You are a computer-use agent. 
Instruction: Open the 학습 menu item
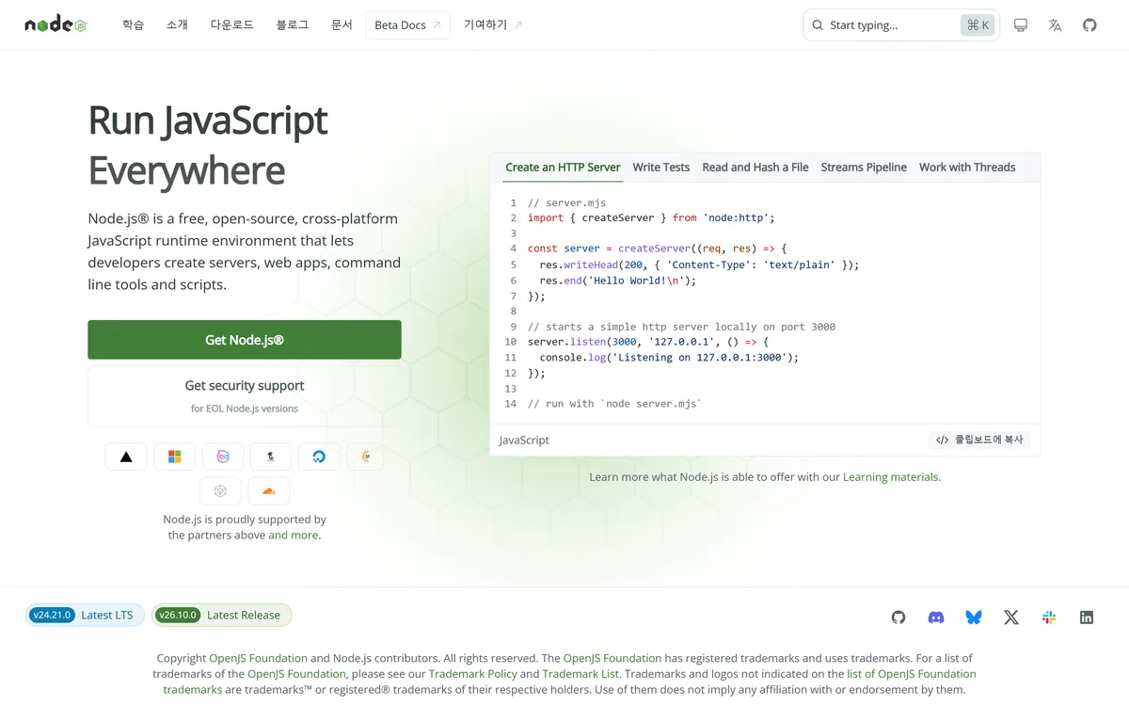pos(133,25)
